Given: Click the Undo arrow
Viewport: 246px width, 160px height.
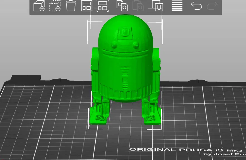Looking at the screenshot, I should pyautogui.click(x=196, y=6).
